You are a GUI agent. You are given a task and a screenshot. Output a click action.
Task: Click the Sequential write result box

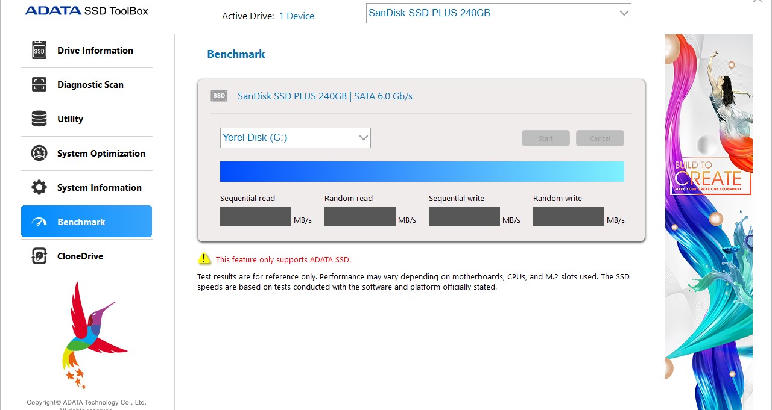pos(464,217)
